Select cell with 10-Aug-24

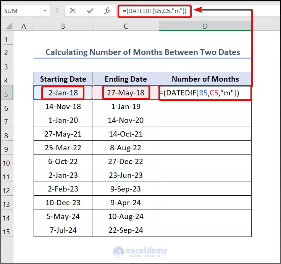(126, 216)
